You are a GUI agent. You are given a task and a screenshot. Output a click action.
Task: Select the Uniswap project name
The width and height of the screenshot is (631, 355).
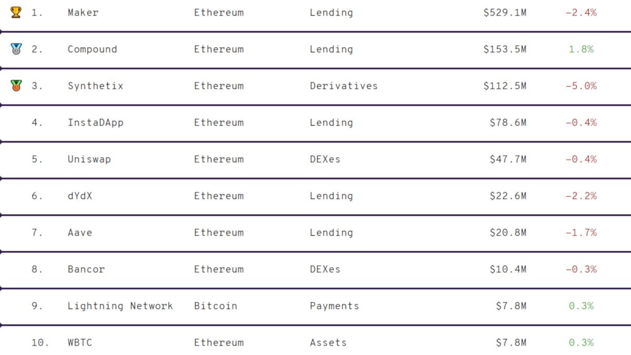pos(89,159)
